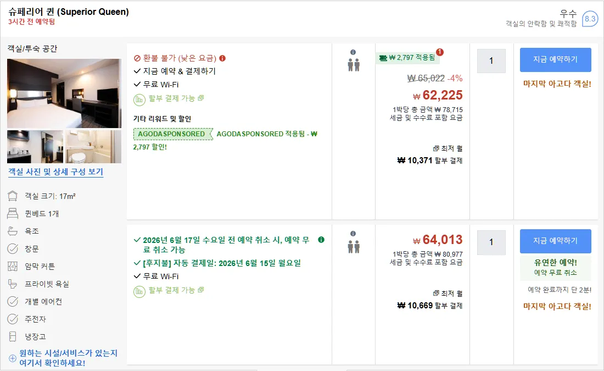Viewport: 604px width, 371px height.
Task: Click the two-guests icon in second offer
Action: point(354,247)
